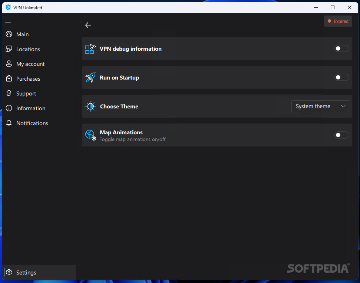
Task: Click the Support headset icon
Action: 9,93
